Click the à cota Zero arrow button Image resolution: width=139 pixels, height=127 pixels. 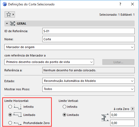[x=133, y=109]
